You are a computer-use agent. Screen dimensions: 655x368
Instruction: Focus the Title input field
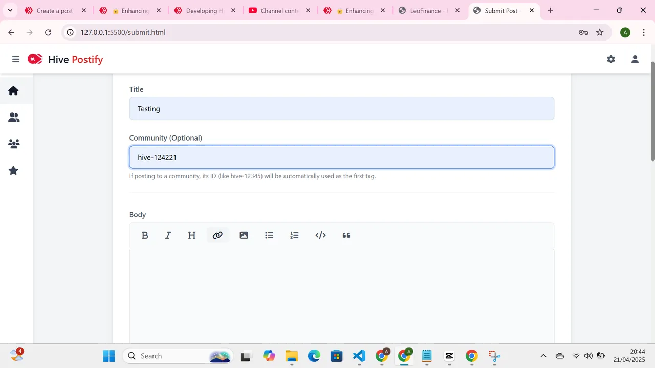[341, 108]
